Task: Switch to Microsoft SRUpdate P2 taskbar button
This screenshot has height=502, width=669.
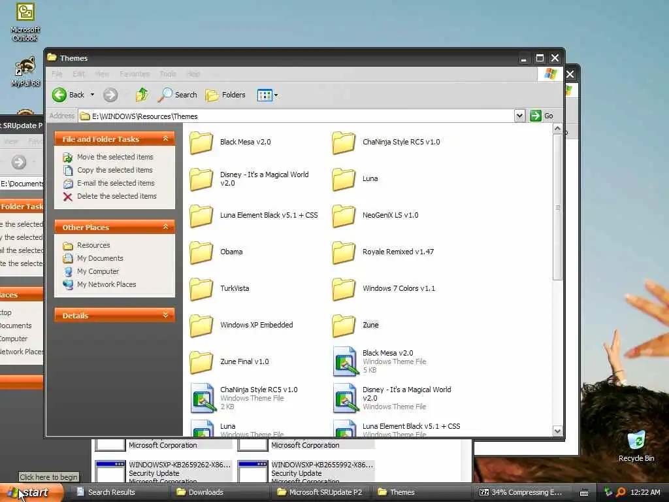Action: point(320,493)
